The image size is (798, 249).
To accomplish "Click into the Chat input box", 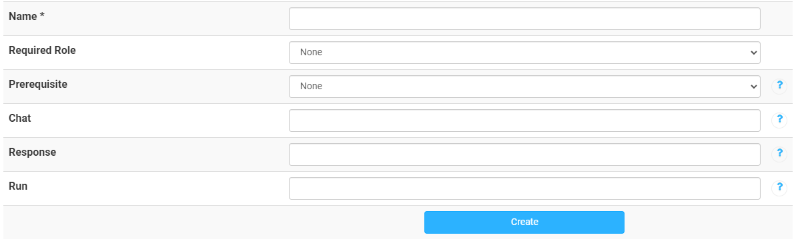I will click(524, 121).
